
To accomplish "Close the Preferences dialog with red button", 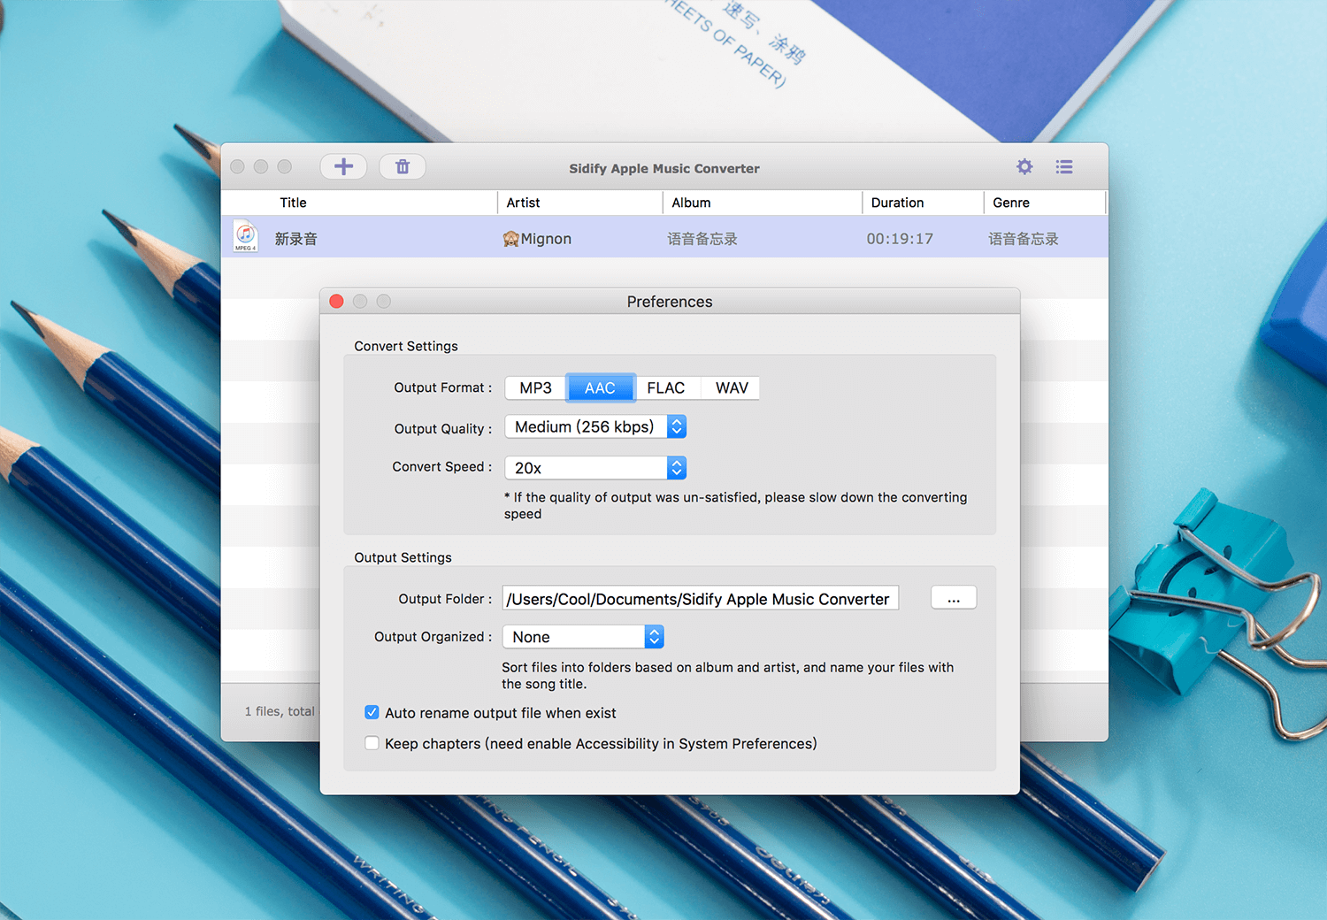I will tap(336, 301).
